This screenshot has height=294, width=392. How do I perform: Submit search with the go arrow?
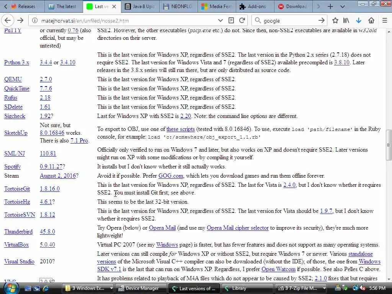[322, 21]
